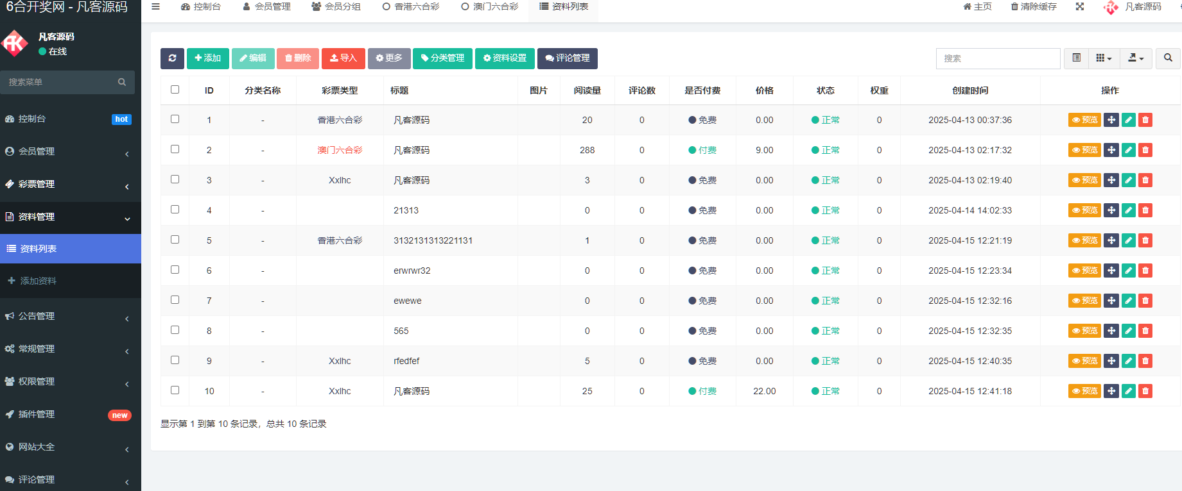Viewport: 1182px width, 491px height.
Task: Click the drag-move icon for row 3
Action: [x=1111, y=180]
